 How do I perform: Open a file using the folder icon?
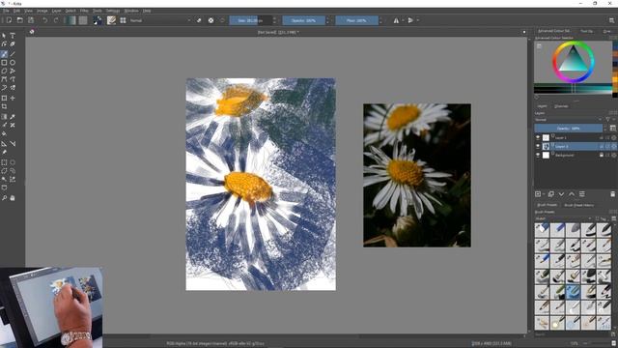[x=19, y=20]
